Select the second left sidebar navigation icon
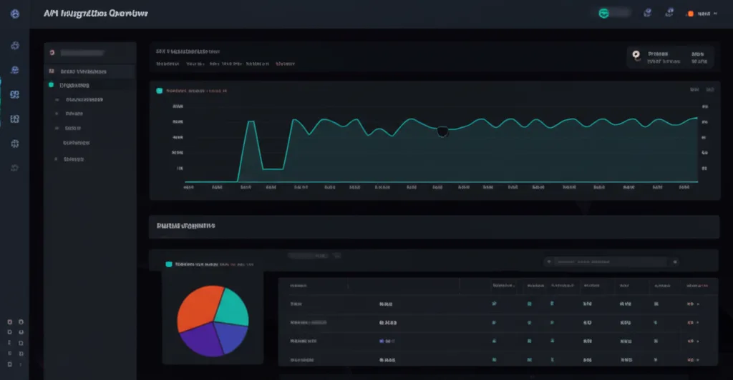The height and width of the screenshot is (380, 733). tap(15, 70)
